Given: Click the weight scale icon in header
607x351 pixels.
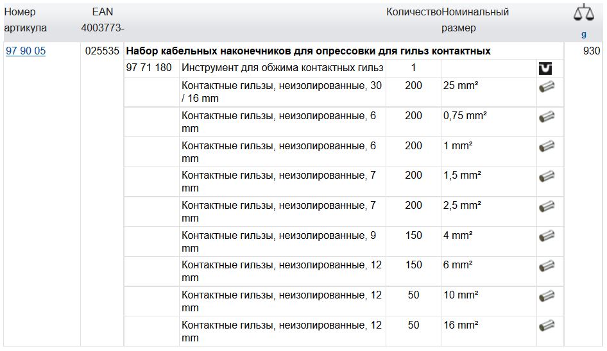Looking at the screenshot, I should click(x=584, y=13).
